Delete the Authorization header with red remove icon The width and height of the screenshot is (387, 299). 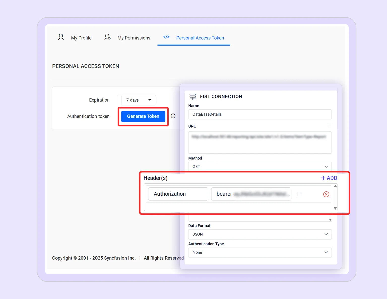(326, 194)
